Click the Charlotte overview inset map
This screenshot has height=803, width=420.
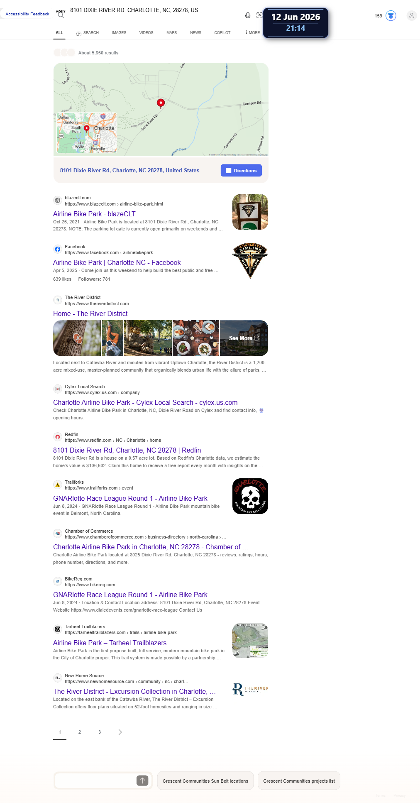(87, 133)
